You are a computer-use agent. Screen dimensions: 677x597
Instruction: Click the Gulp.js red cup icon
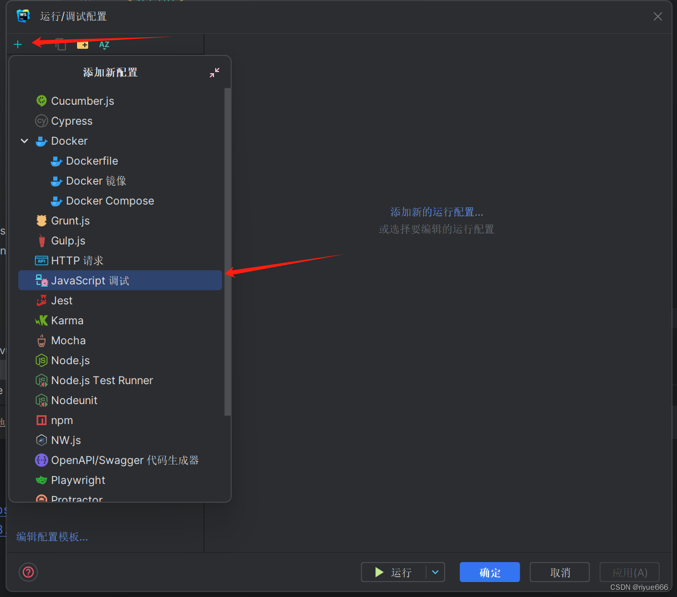tap(42, 241)
